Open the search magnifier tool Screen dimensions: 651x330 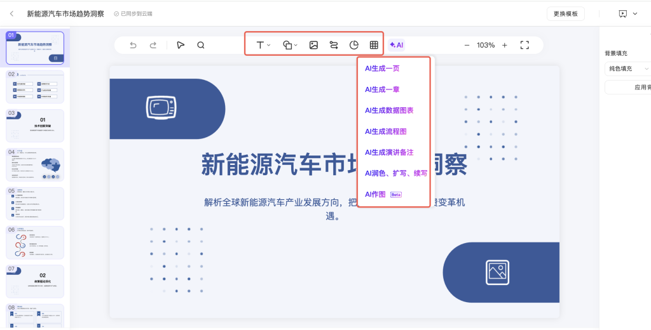(x=201, y=45)
